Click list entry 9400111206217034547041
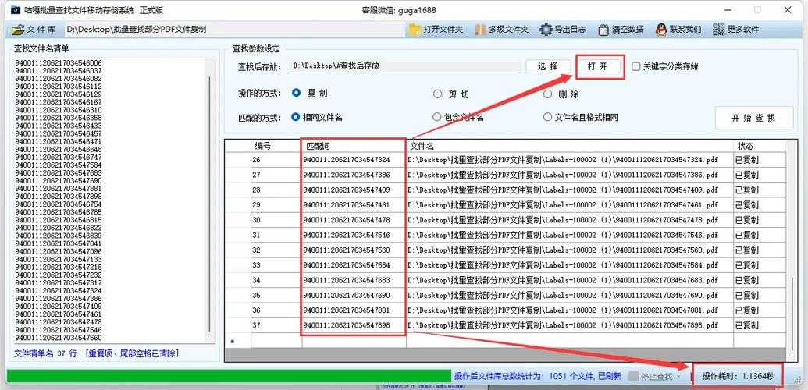808x390 pixels. click(x=59, y=243)
